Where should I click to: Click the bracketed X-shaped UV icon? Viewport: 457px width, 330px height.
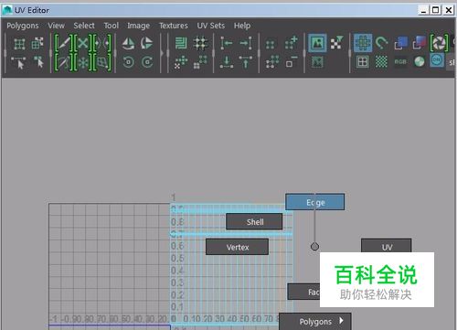pos(82,43)
